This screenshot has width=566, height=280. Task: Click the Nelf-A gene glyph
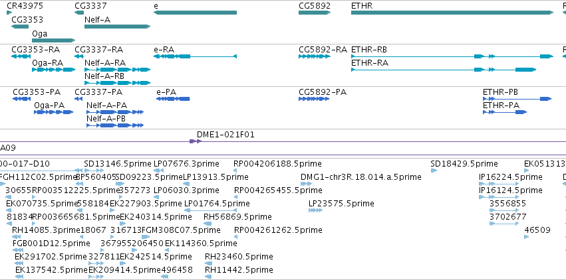click(x=117, y=27)
